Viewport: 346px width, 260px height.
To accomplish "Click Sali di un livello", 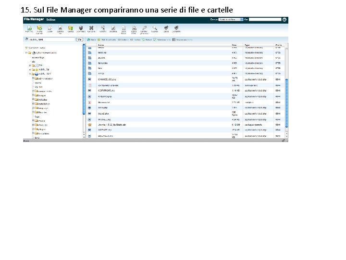I will tap(107, 40).
